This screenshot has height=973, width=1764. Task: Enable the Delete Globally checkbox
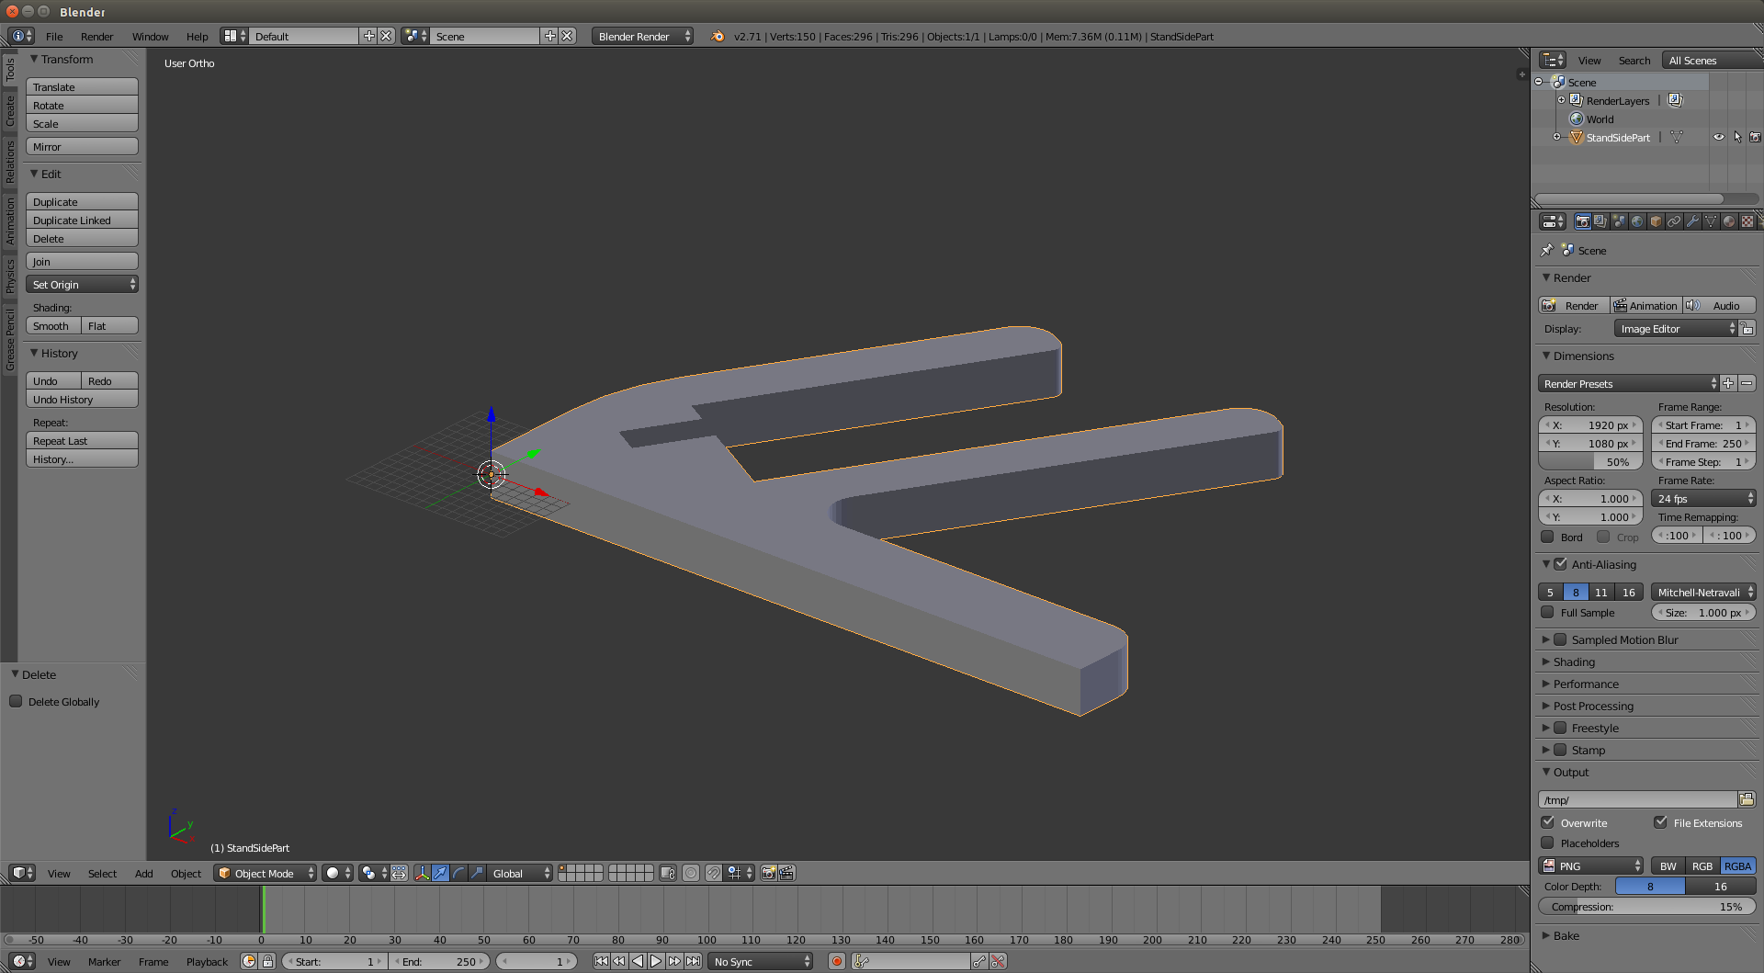(16, 701)
